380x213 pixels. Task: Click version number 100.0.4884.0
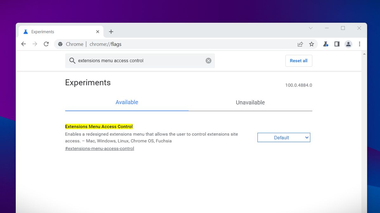pos(299,85)
